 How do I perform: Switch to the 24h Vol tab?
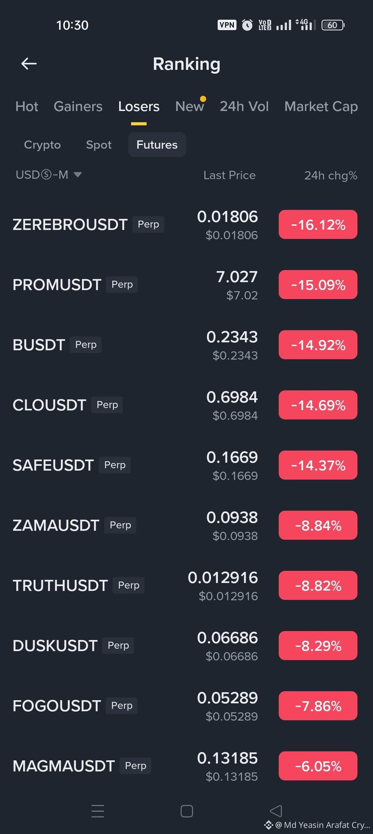[244, 106]
